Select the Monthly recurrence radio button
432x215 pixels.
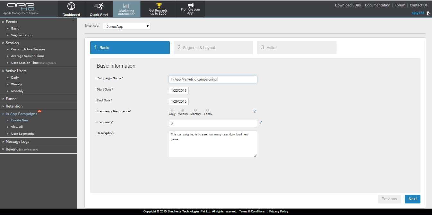point(195,110)
